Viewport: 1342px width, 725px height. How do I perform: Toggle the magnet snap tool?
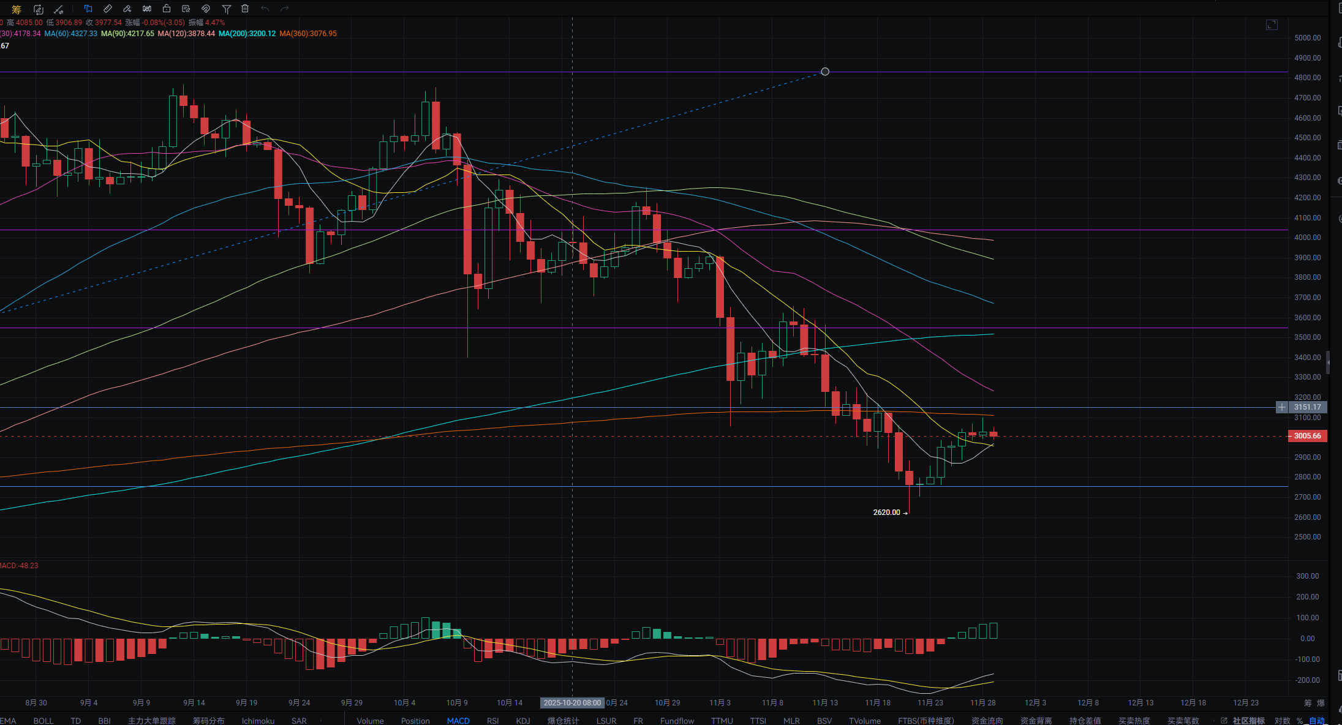(x=206, y=9)
